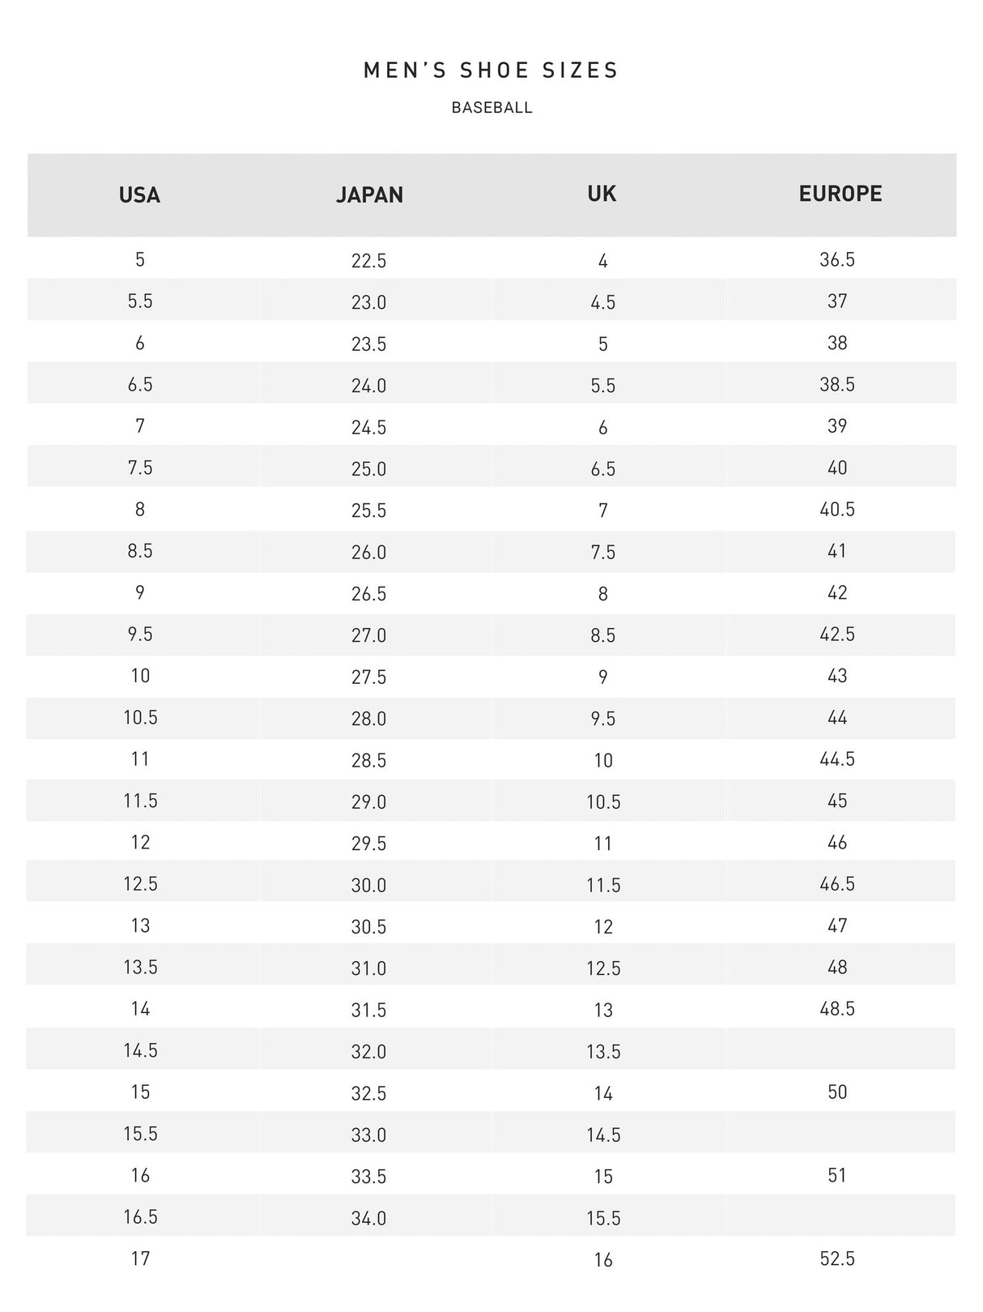The image size is (983, 1312).
Task: Select USA size 5.5 cell
Action: pyautogui.click(x=140, y=301)
